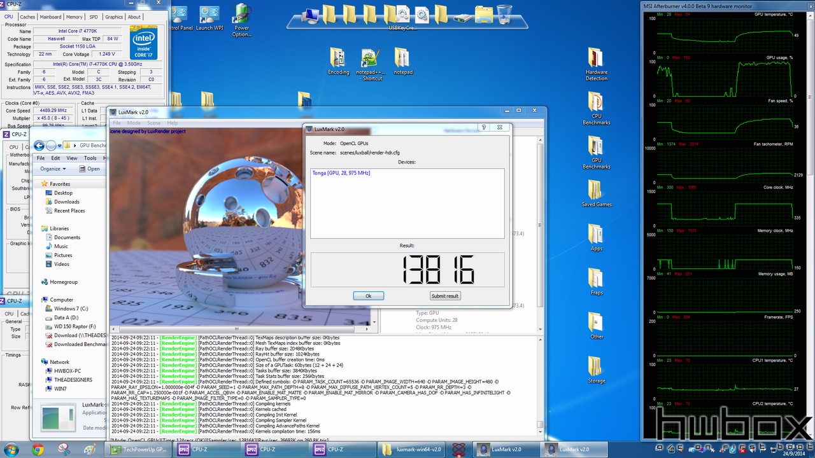Switch to the Mainboard tab in CPU-Z

click(51, 17)
